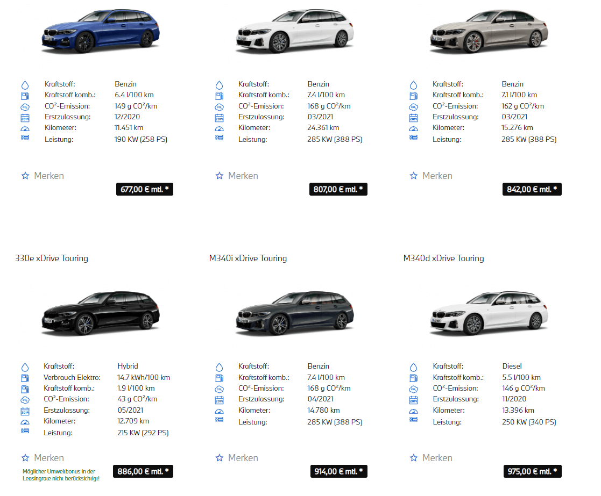601x496 pixels.
Task: Toggle Merken for the 842,00 € car
Action: 431,176
